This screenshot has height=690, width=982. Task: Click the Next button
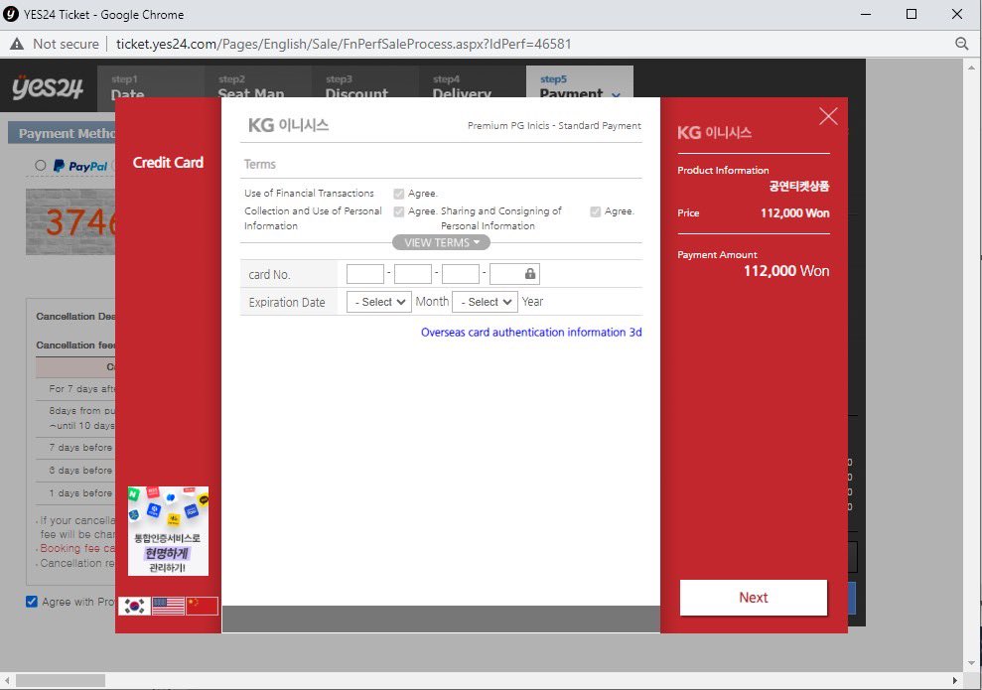pyautogui.click(x=754, y=598)
